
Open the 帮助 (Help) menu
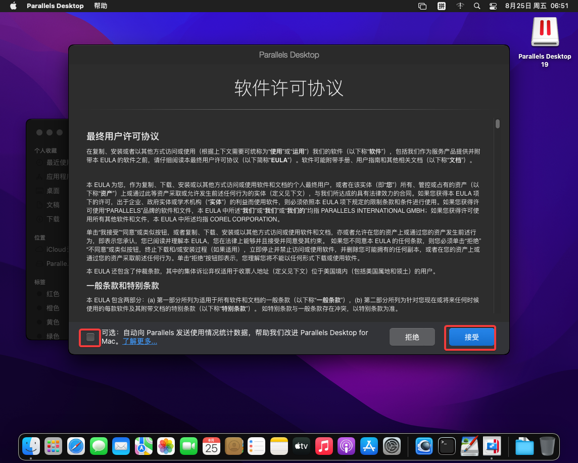[101, 6]
